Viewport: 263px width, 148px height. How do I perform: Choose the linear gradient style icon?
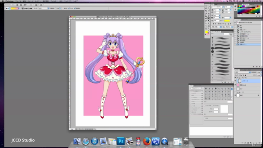pos(22,8)
